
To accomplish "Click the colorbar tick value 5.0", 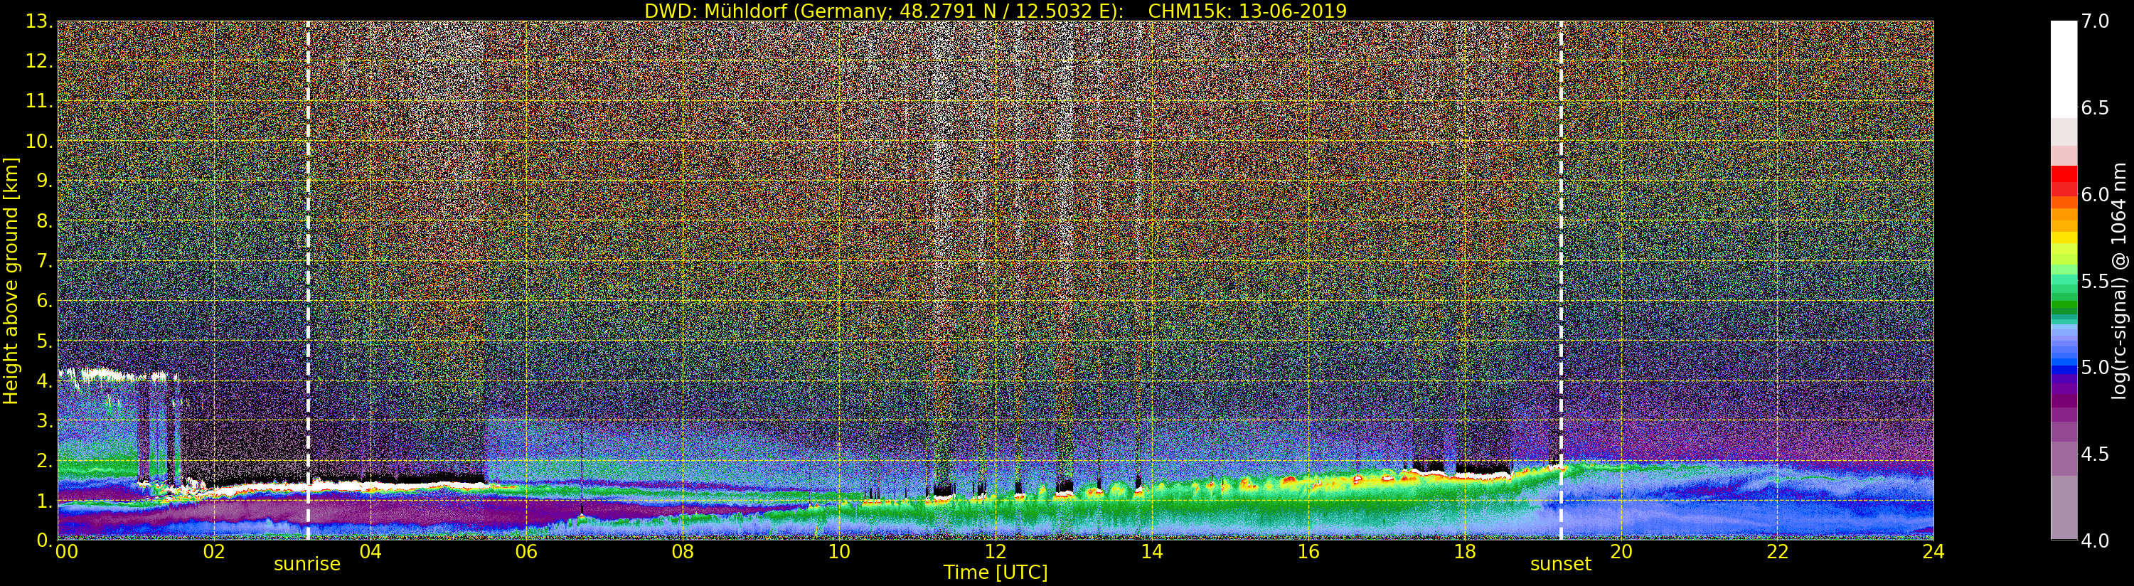I will coord(2096,367).
